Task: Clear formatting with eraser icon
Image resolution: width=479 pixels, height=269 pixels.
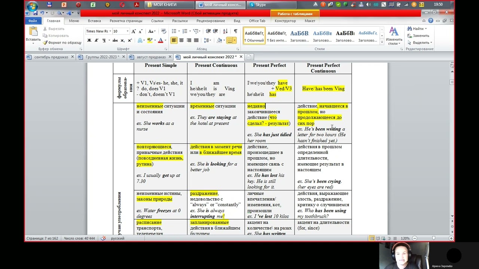Action: pos(164,31)
